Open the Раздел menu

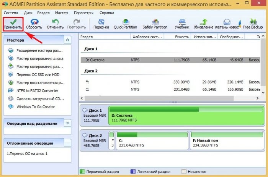pyautogui.click(x=43, y=13)
